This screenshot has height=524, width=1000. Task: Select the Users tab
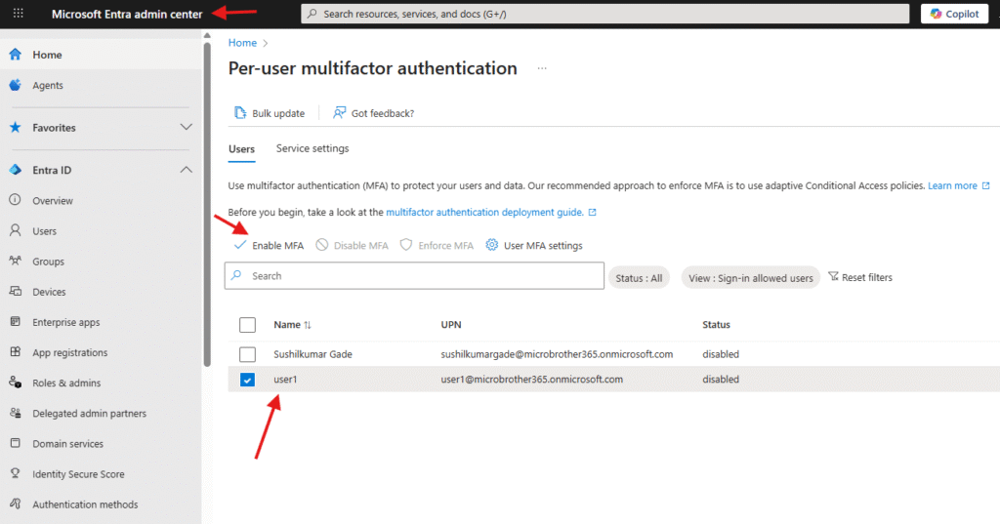pyautogui.click(x=241, y=149)
